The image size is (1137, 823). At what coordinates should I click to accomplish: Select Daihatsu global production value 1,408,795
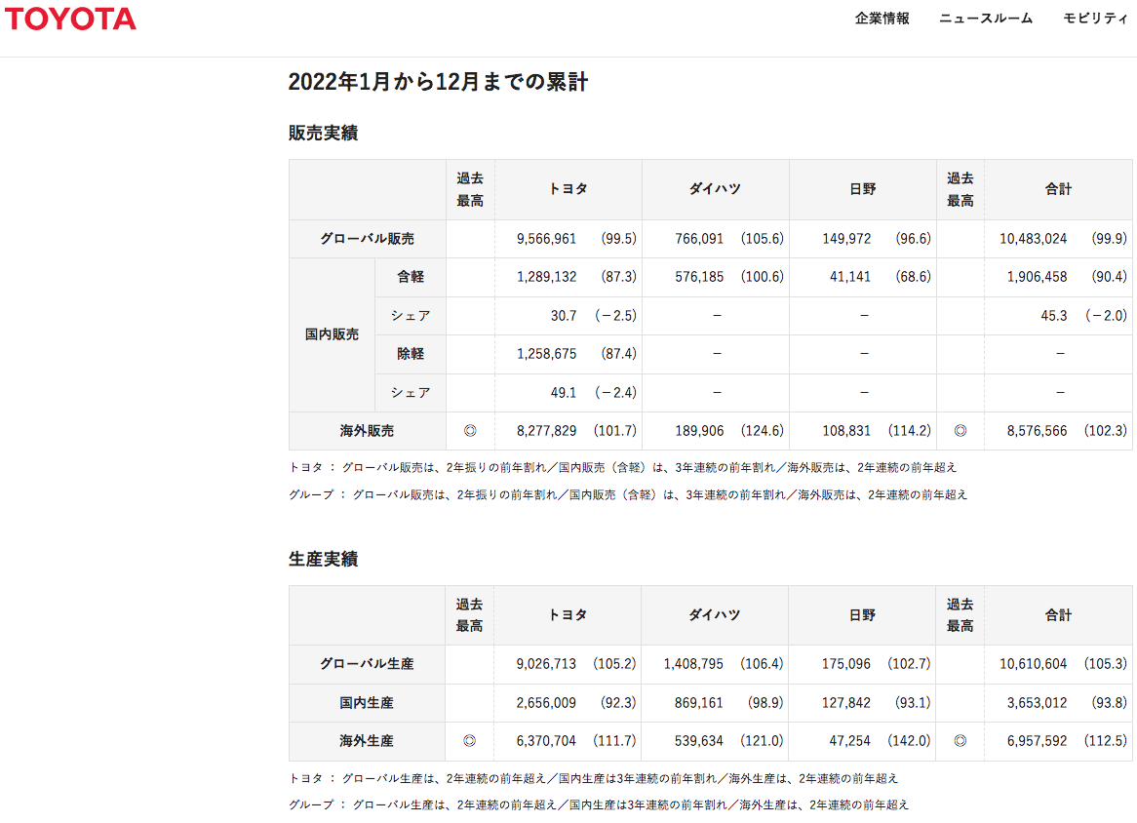693,664
